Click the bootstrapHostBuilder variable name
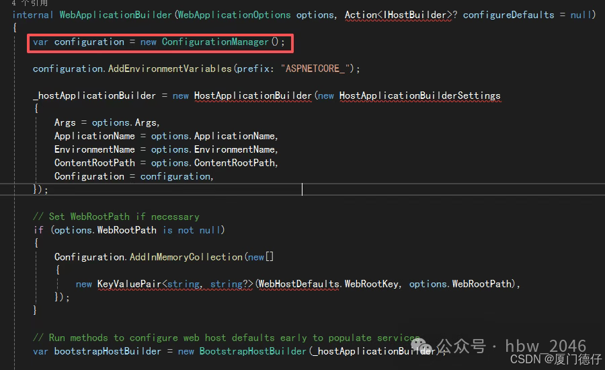This screenshot has height=370, width=605. [x=108, y=351]
